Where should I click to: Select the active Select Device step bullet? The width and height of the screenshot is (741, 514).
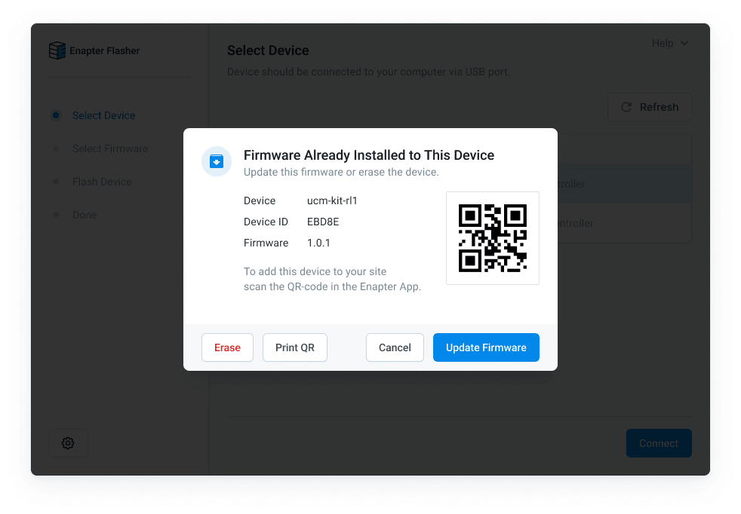[56, 115]
